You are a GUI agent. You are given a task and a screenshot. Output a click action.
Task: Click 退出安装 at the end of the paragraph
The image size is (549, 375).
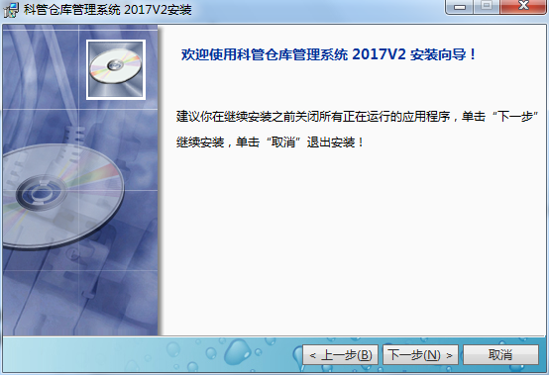(331, 142)
